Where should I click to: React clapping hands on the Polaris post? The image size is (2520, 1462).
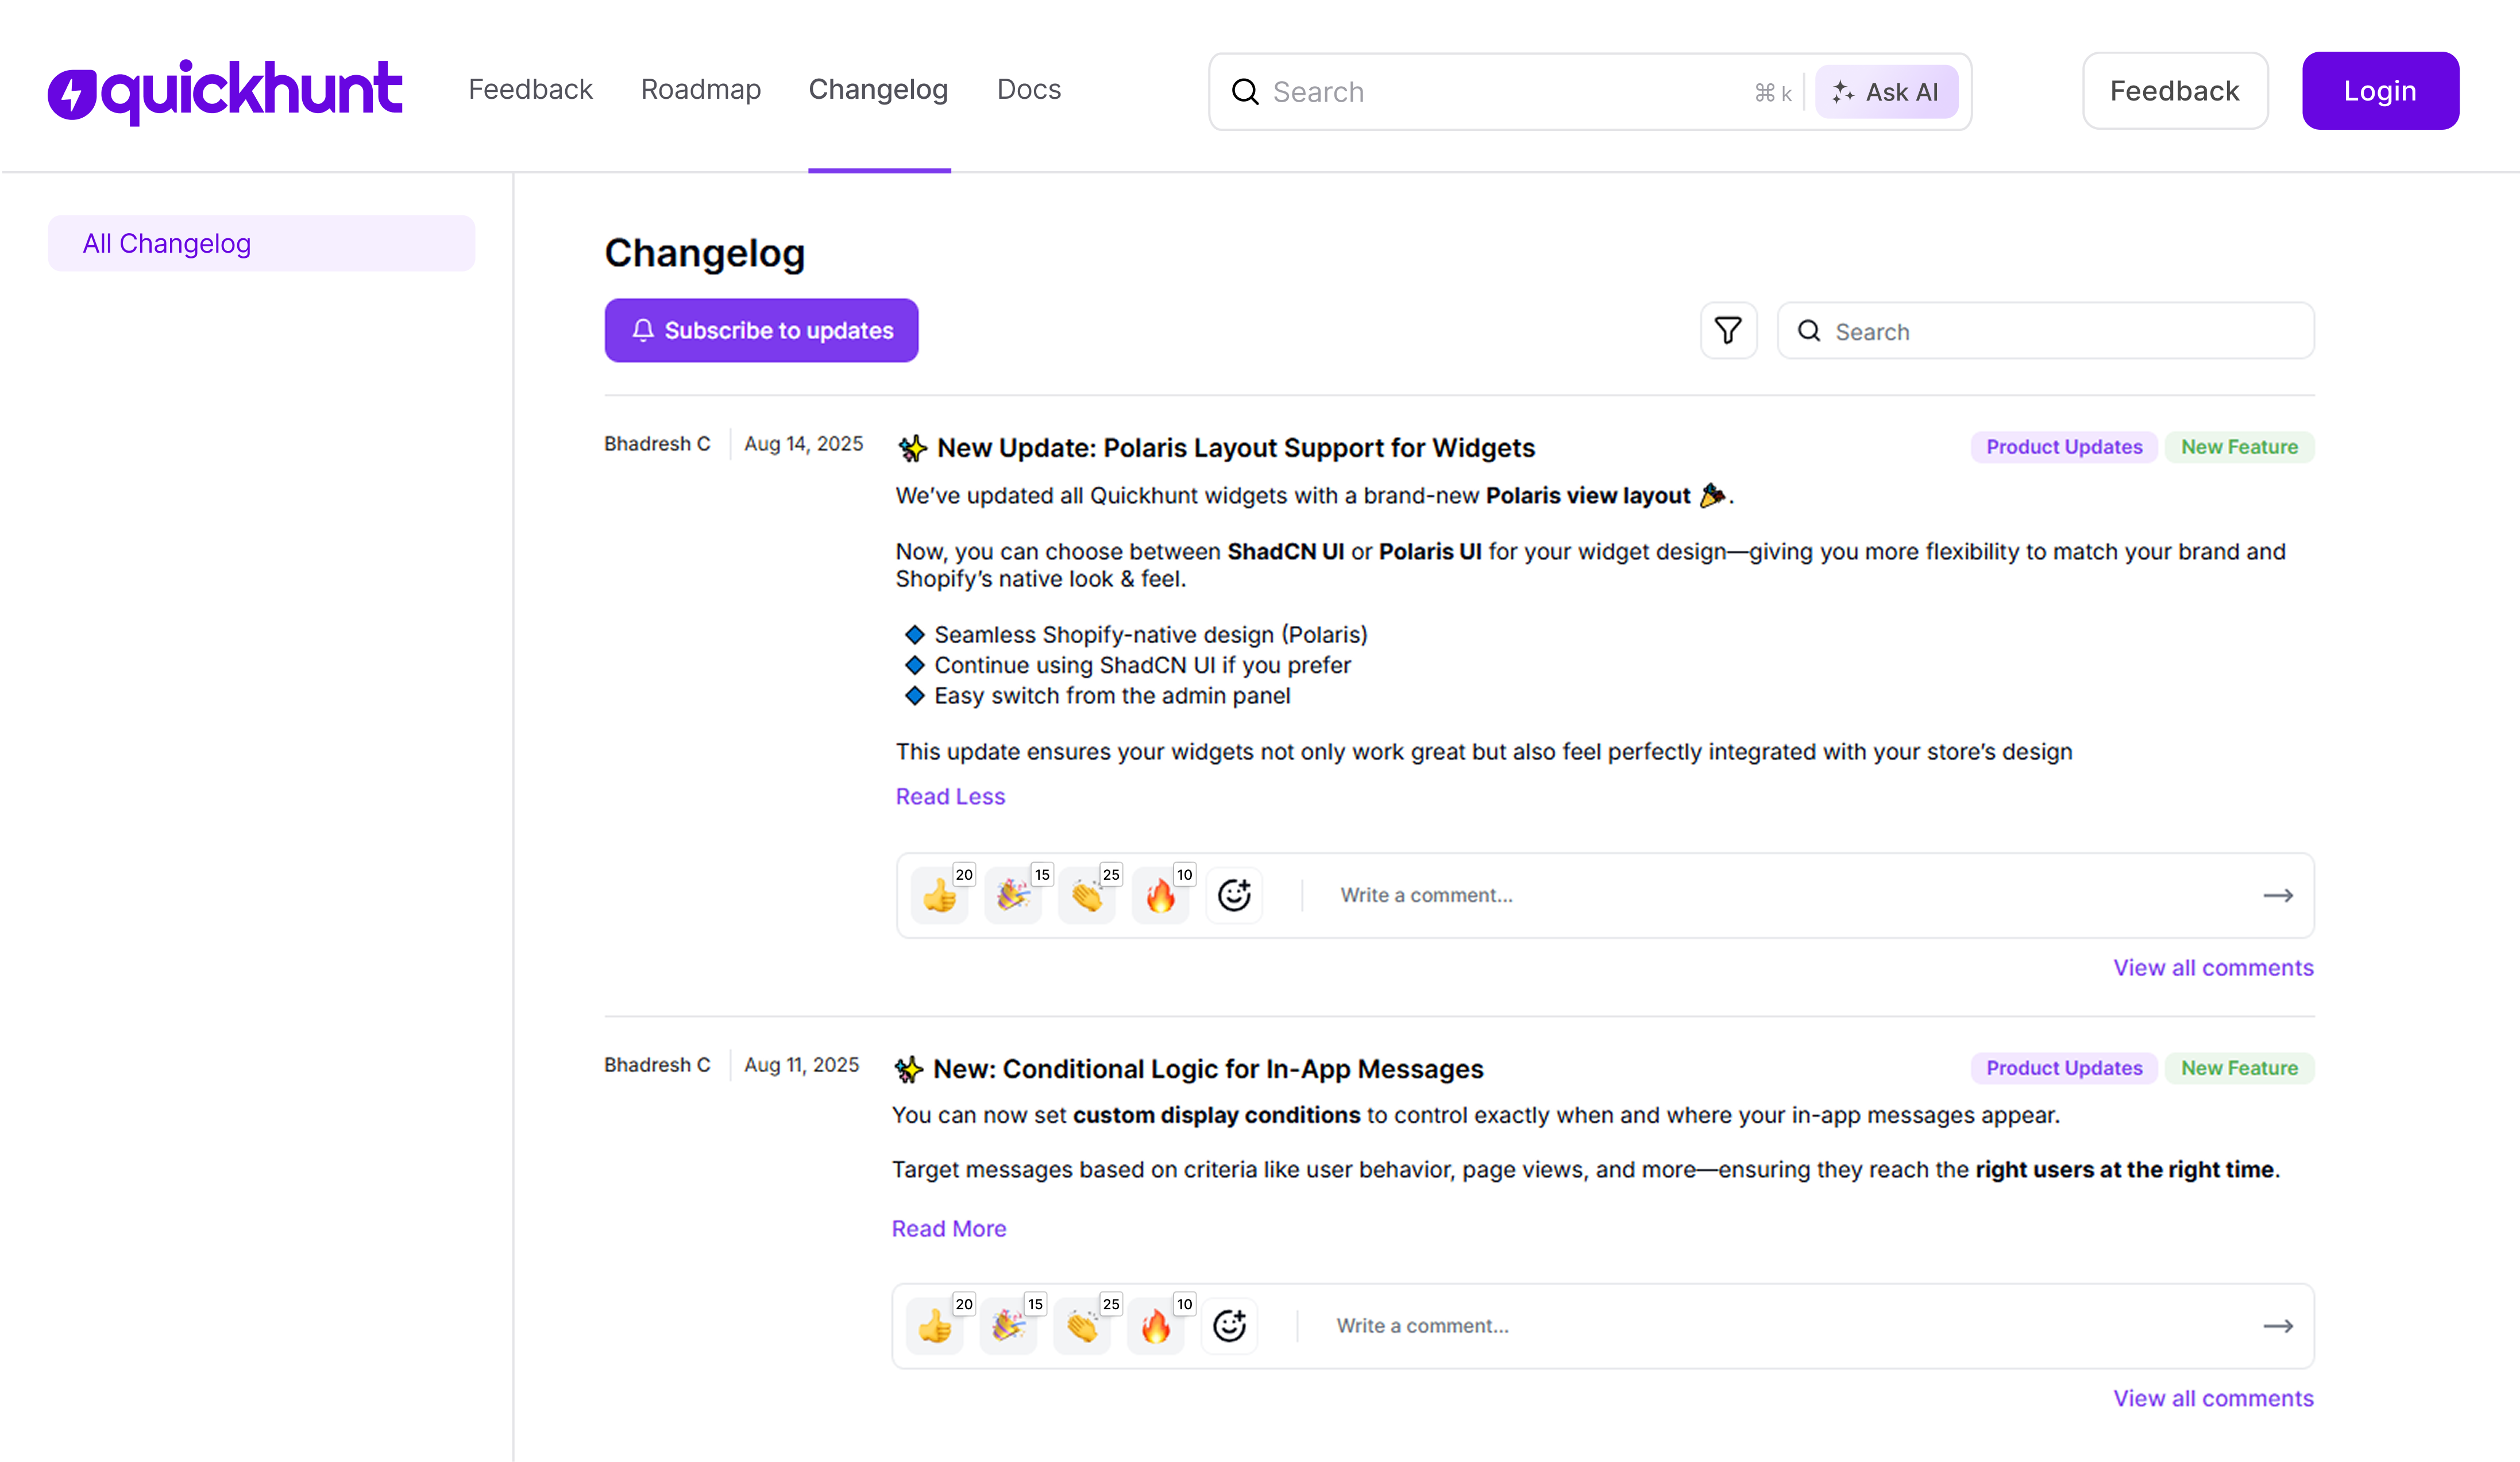click(x=1087, y=895)
